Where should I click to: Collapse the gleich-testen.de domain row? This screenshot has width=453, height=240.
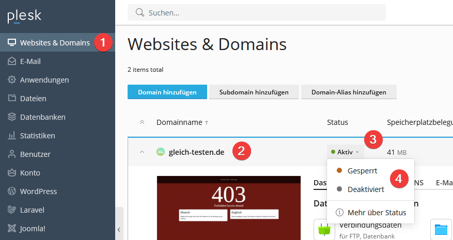[x=142, y=152]
